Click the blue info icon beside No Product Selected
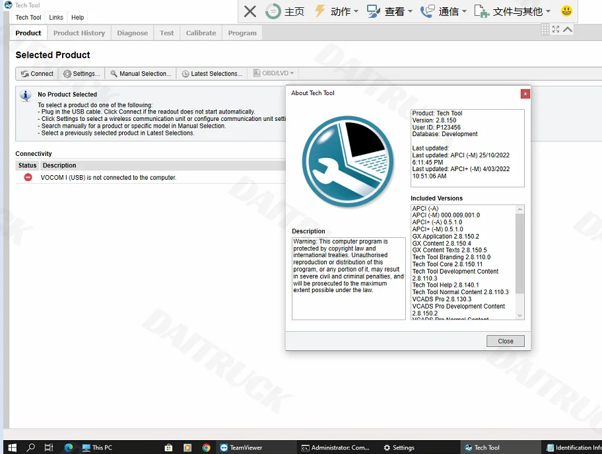Viewport: 602px width, 454px height. click(x=26, y=95)
